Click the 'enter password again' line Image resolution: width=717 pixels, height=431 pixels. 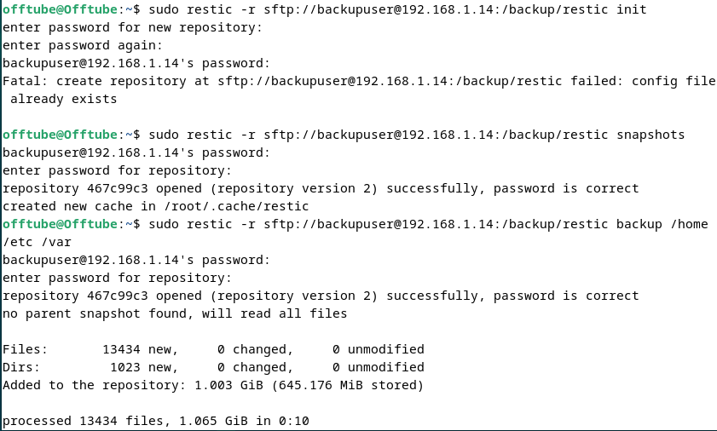click(83, 46)
